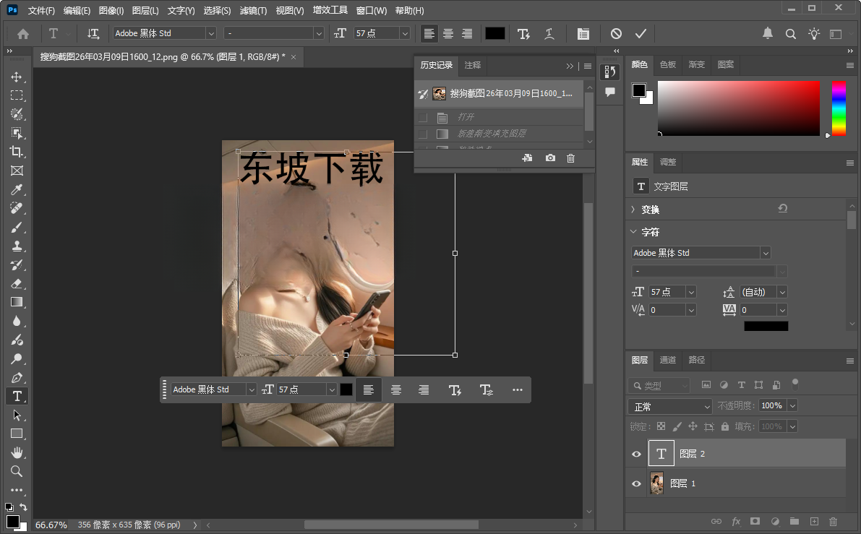Click text color swatch in options bar

(494, 33)
